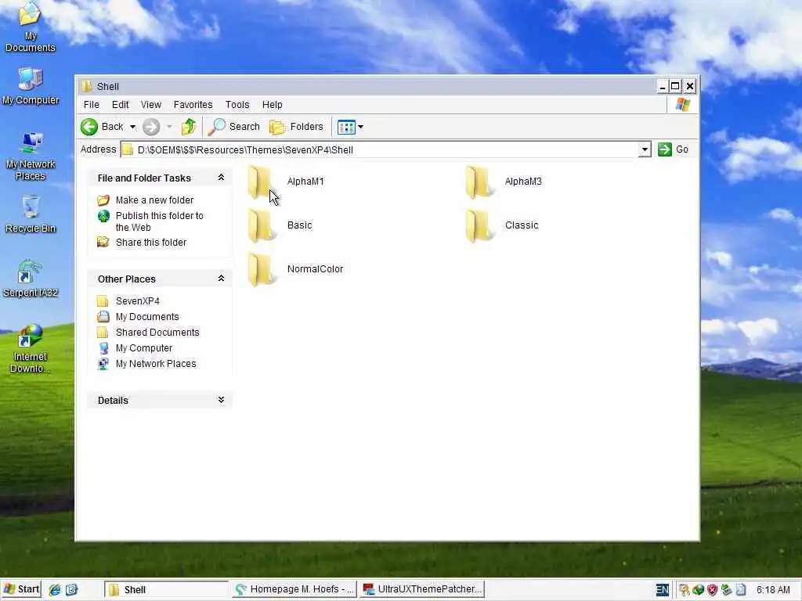Click the green Go arrow
802x601 pixels.
pos(664,149)
